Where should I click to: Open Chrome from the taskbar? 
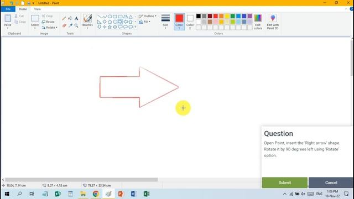coord(96,194)
